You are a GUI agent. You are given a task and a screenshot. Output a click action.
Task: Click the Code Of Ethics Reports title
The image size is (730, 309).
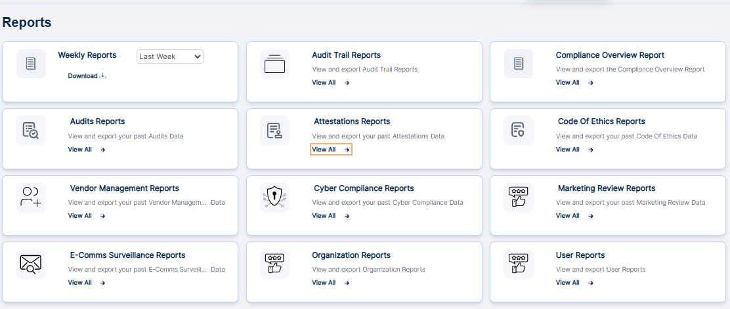click(x=601, y=121)
